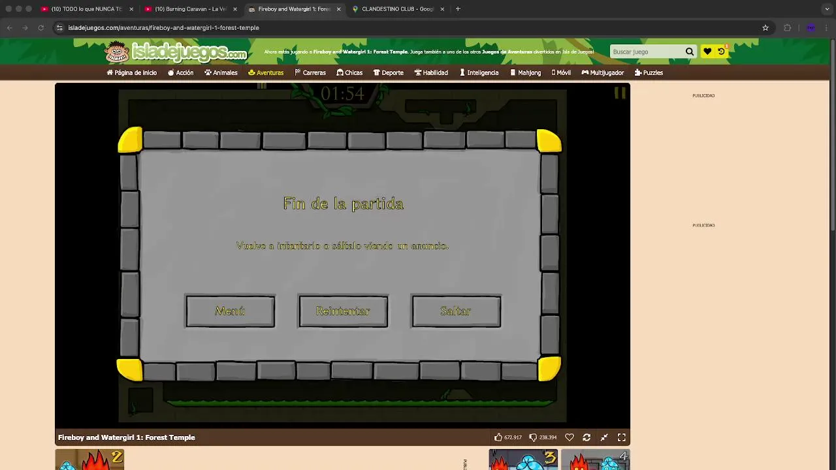Bookmark this page with the star icon

pos(765,27)
